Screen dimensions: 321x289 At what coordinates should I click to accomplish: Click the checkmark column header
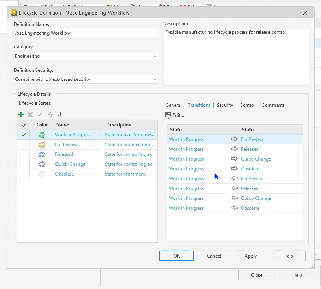pyautogui.click(x=24, y=125)
